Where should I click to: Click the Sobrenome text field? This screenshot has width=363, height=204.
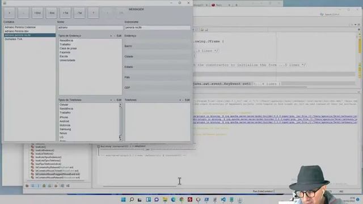click(x=158, y=27)
